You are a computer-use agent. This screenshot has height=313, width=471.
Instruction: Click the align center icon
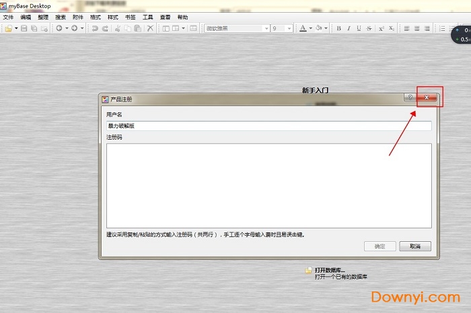pos(417,28)
